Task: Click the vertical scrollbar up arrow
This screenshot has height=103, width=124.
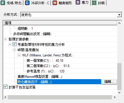Action: click(x=119, y=23)
